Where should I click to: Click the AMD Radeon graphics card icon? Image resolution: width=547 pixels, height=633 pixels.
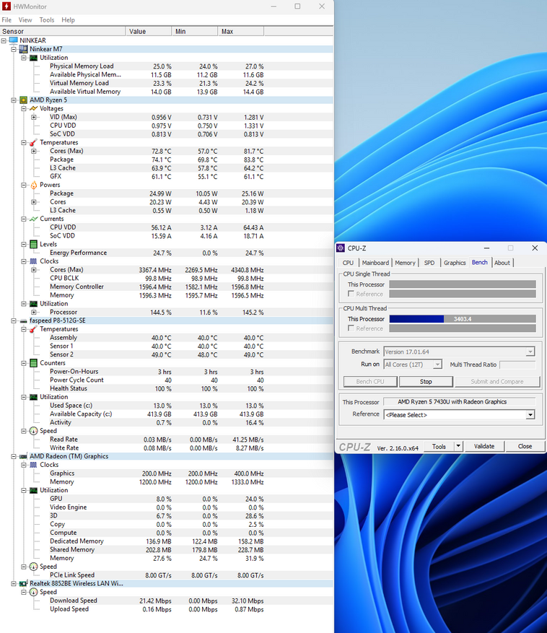click(24, 456)
